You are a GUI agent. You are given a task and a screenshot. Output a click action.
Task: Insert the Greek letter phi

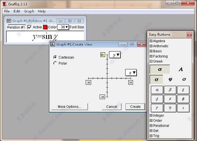click(183, 99)
